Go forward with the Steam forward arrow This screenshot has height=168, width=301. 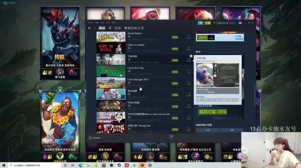pos(94,28)
